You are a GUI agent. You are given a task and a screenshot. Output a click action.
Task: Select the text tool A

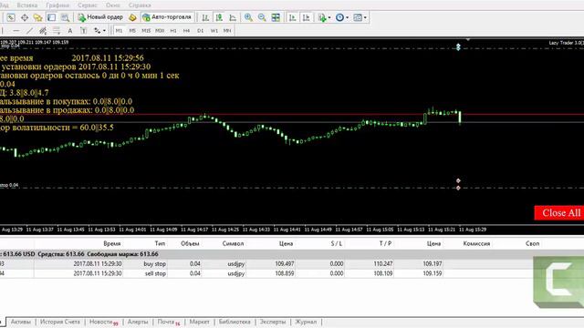pyautogui.click(x=69, y=30)
